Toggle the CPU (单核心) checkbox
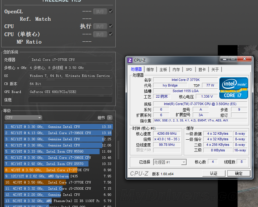The width and height of the screenshot is (258, 207). 111,34
